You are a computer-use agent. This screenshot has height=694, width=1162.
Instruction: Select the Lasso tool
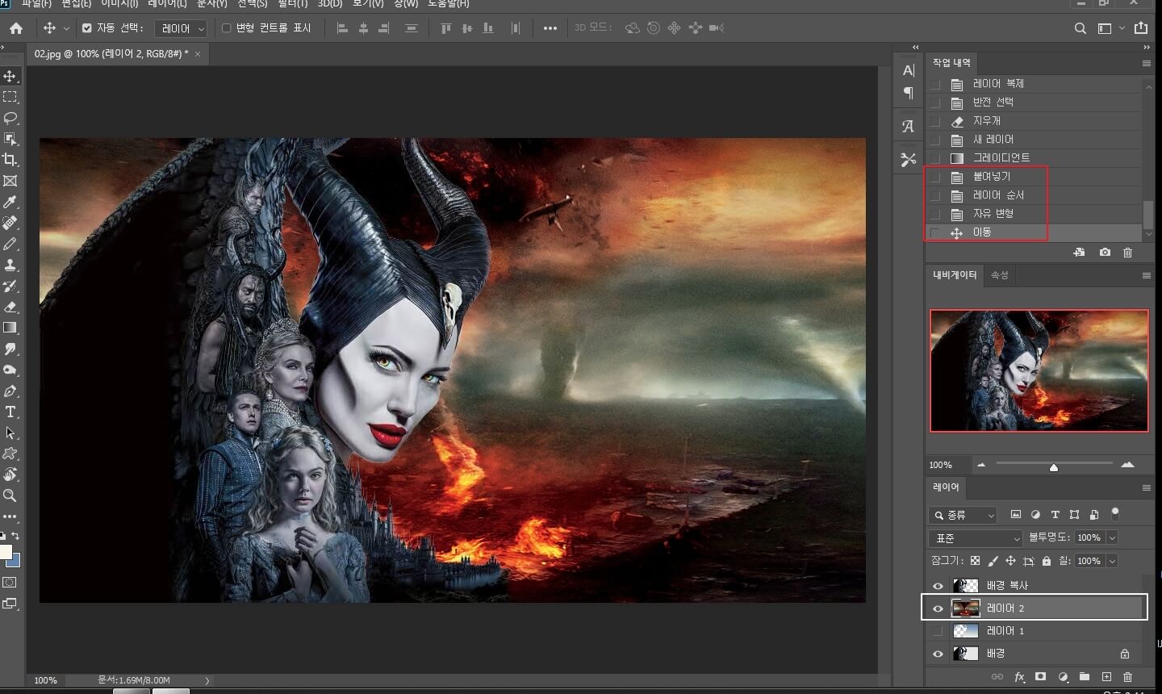tap(10, 118)
